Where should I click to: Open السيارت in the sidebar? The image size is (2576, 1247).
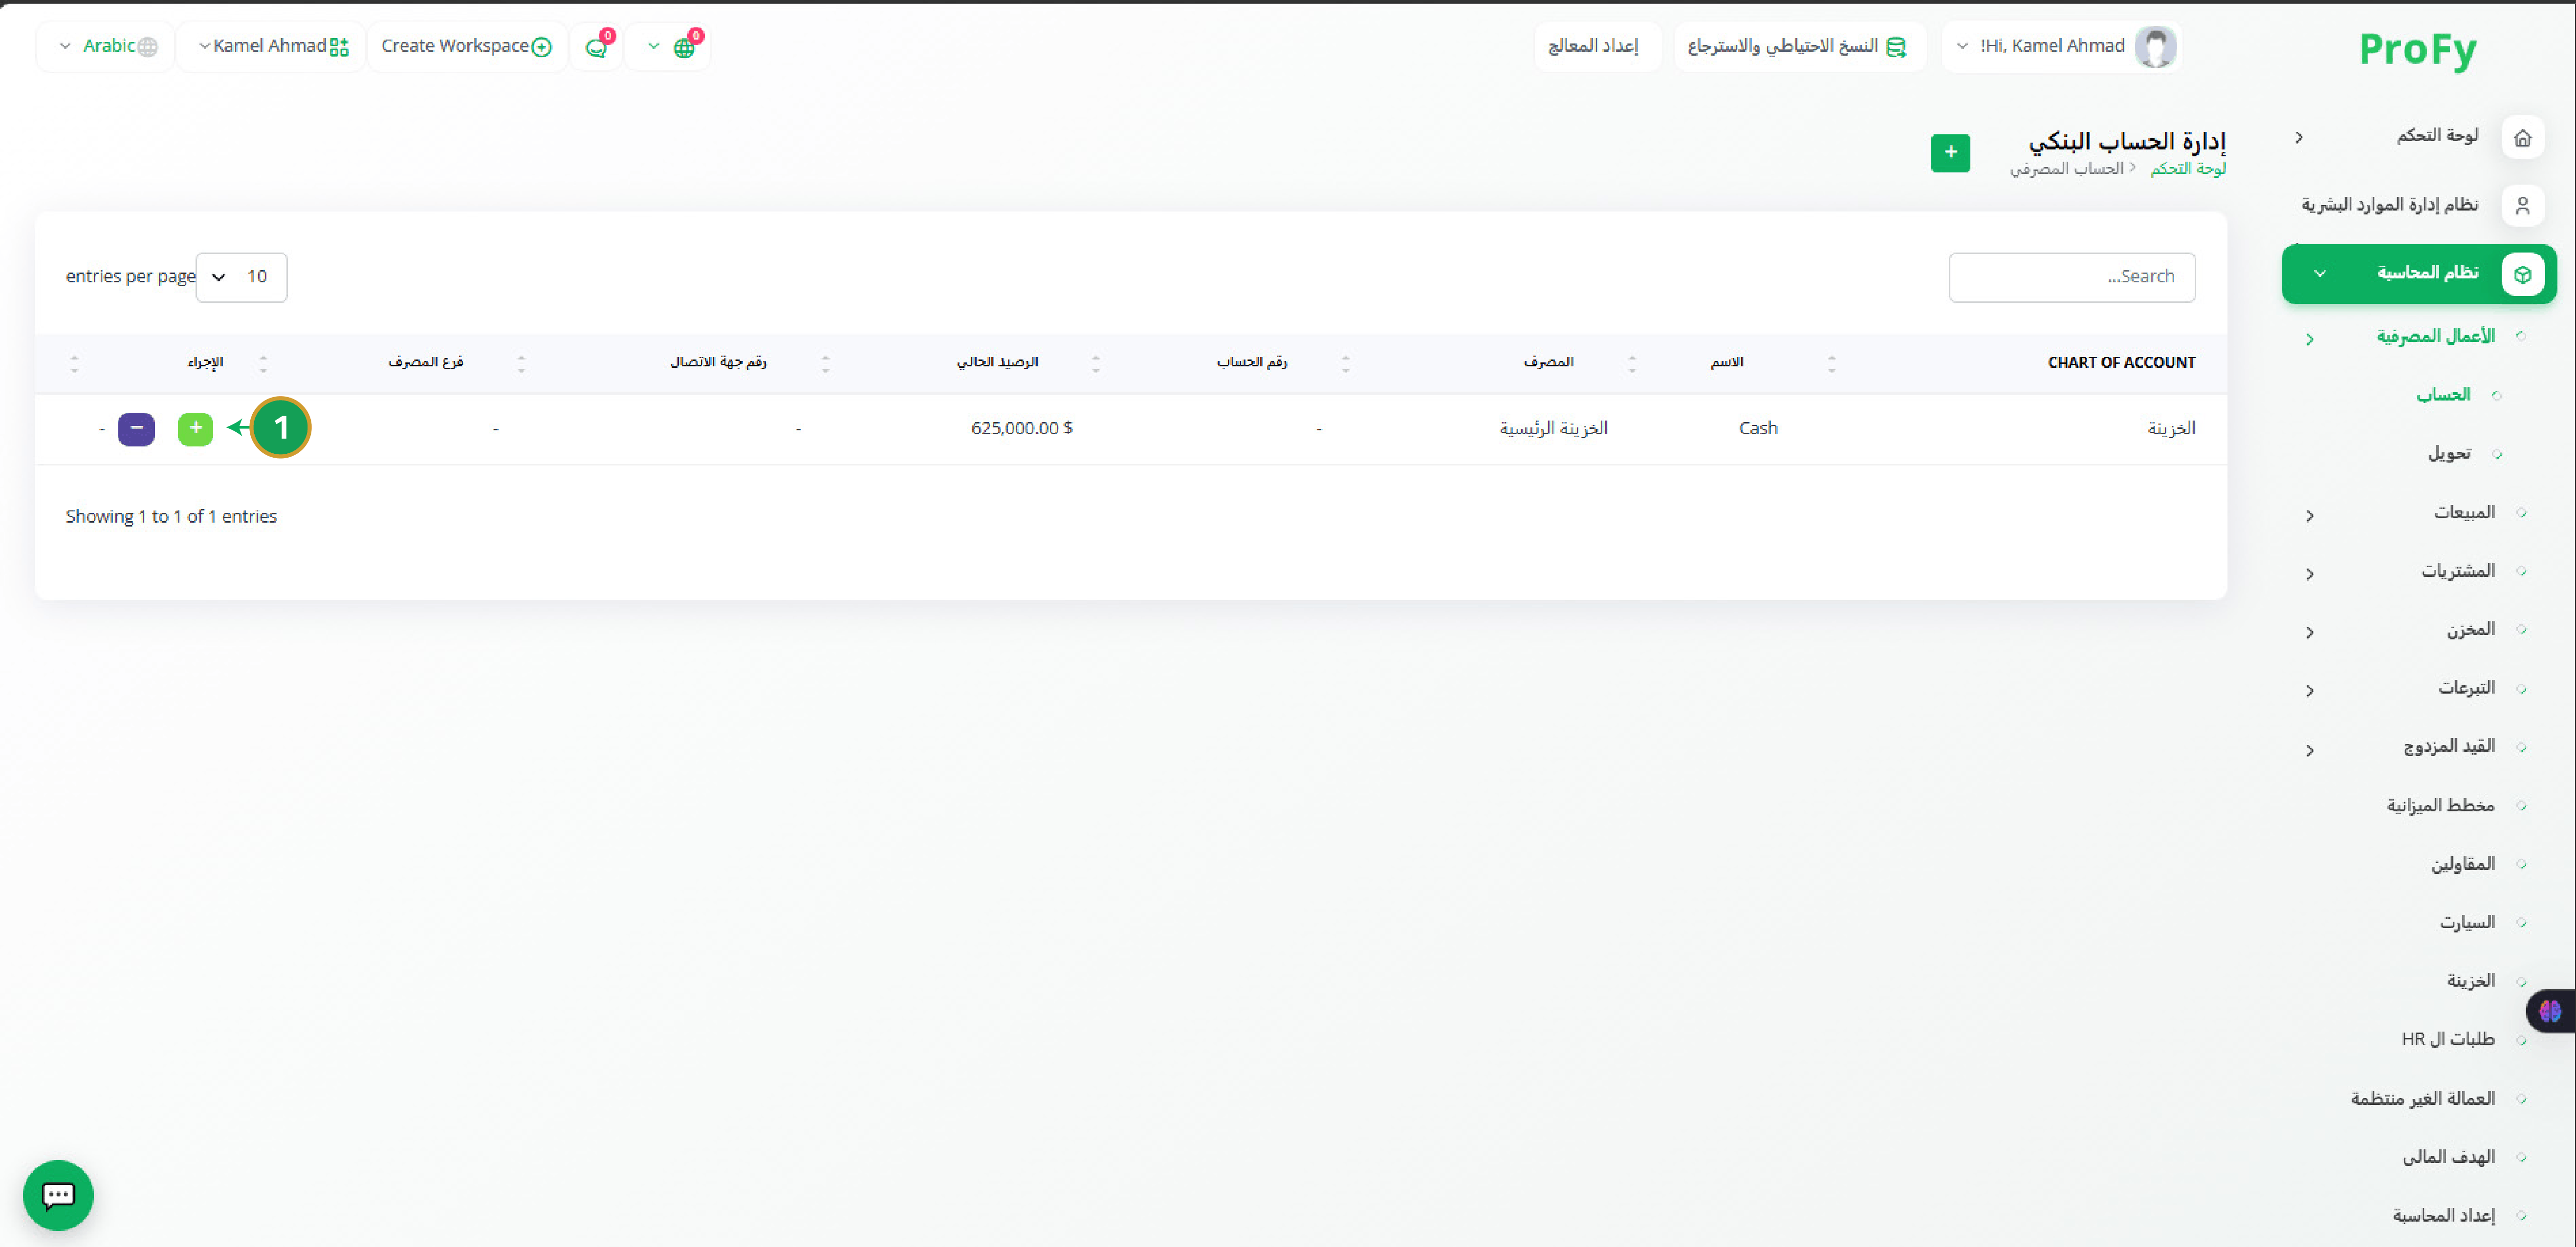(x=2467, y=922)
